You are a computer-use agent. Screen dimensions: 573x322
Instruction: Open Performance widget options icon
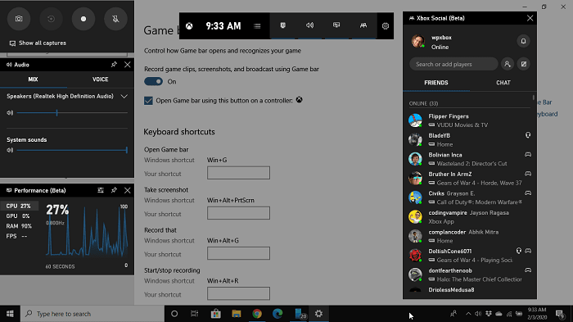pos(101,190)
